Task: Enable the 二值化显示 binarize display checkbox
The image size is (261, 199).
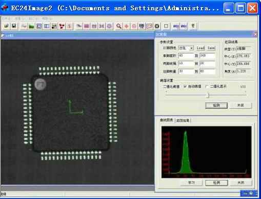Action: click(207, 86)
